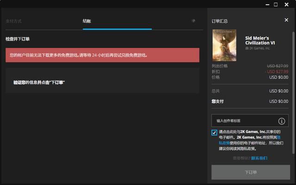Close the 订单汇总 order summary panel

pos(286,20)
